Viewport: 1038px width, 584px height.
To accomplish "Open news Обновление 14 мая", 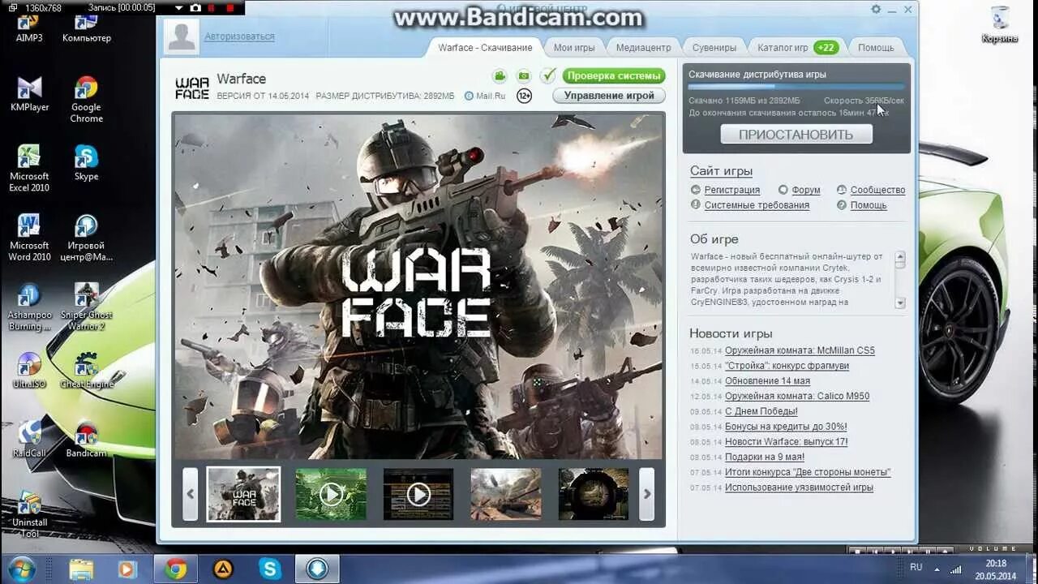I will 767,381.
